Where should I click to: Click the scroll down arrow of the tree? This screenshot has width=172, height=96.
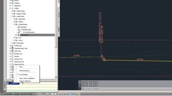[x=56, y=77]
